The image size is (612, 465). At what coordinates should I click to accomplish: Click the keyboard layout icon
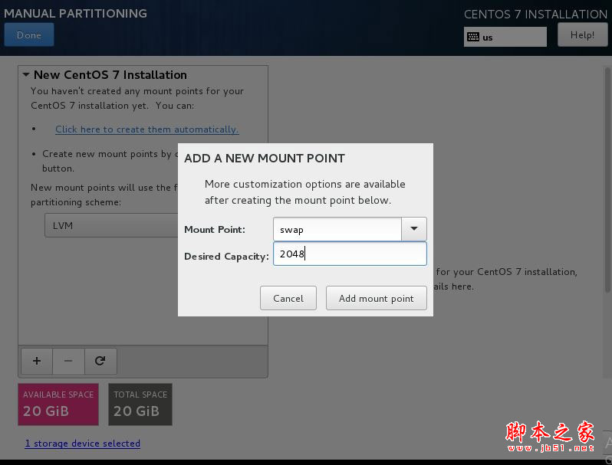[x=473, y=37]
